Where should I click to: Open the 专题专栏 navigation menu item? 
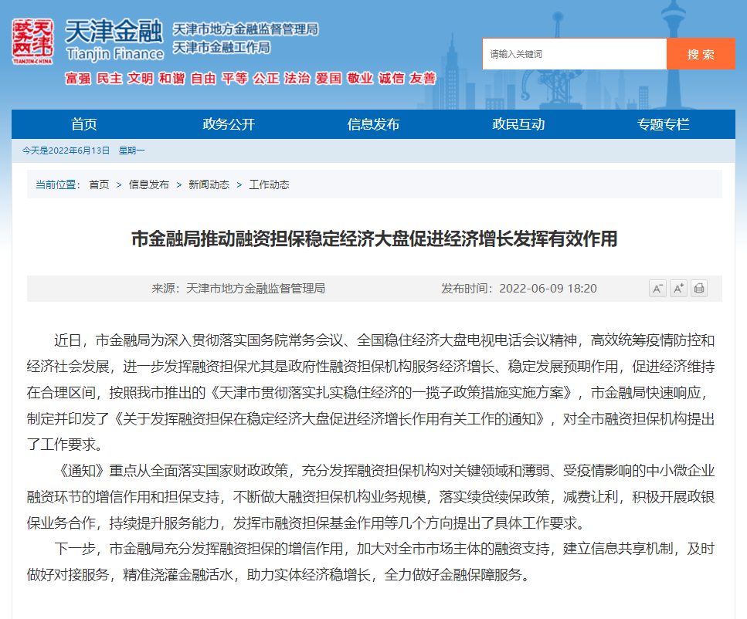[663, 124]
